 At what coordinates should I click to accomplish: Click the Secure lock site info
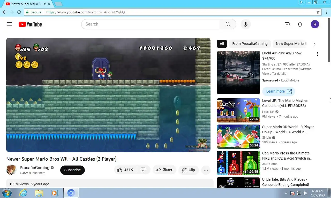click(34, 12)
